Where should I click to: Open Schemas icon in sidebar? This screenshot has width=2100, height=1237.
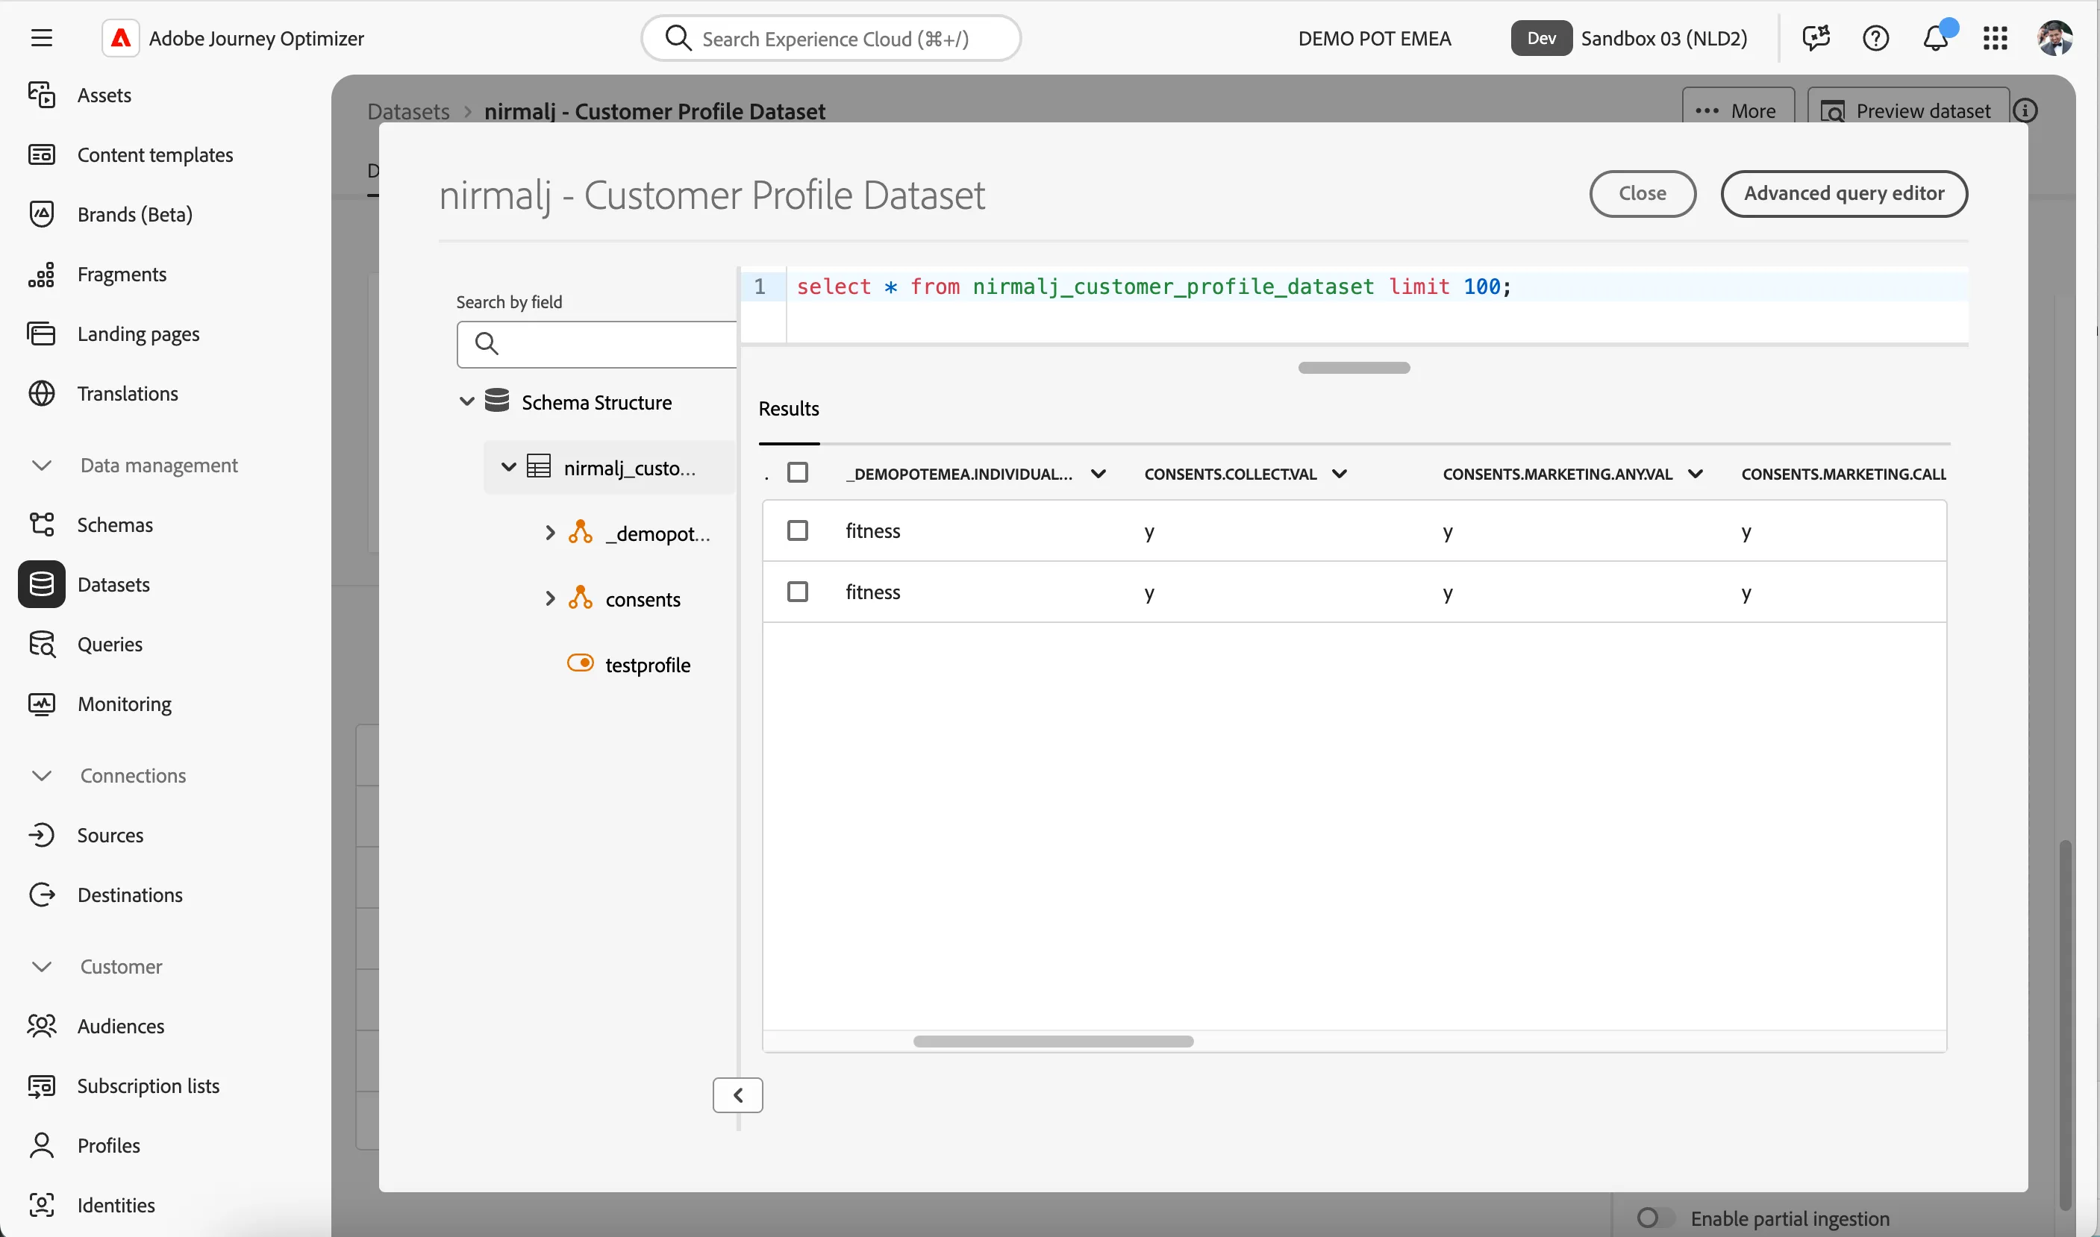(42, 524)
